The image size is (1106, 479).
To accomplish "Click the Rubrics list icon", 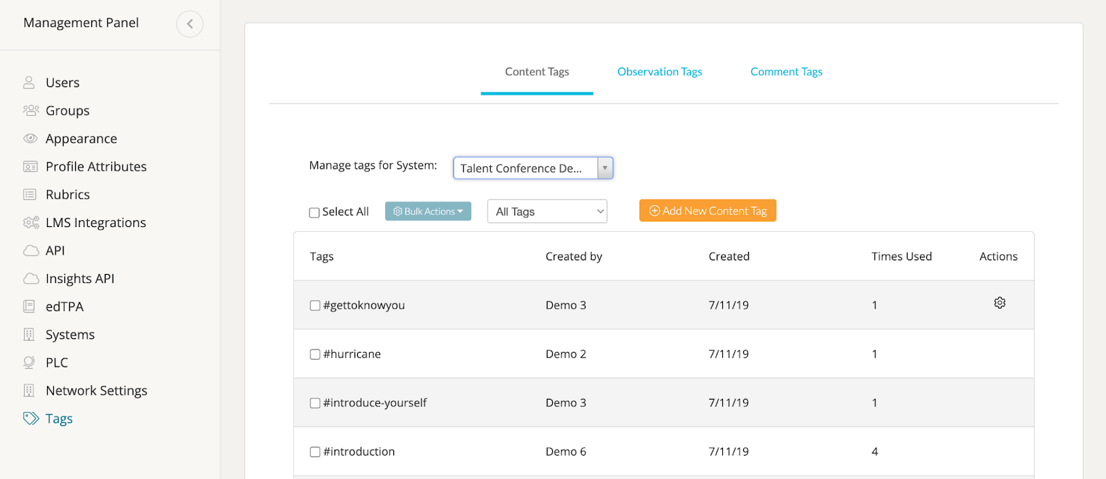I will (x=30, y=195).
